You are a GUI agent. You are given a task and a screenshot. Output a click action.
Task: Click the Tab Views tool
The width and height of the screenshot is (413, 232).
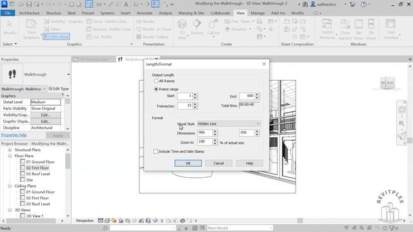pyautogui.click(x=359, y=30)
